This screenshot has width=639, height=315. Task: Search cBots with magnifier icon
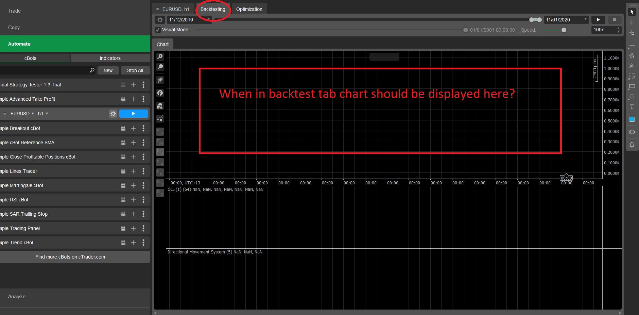click(92, 70)
